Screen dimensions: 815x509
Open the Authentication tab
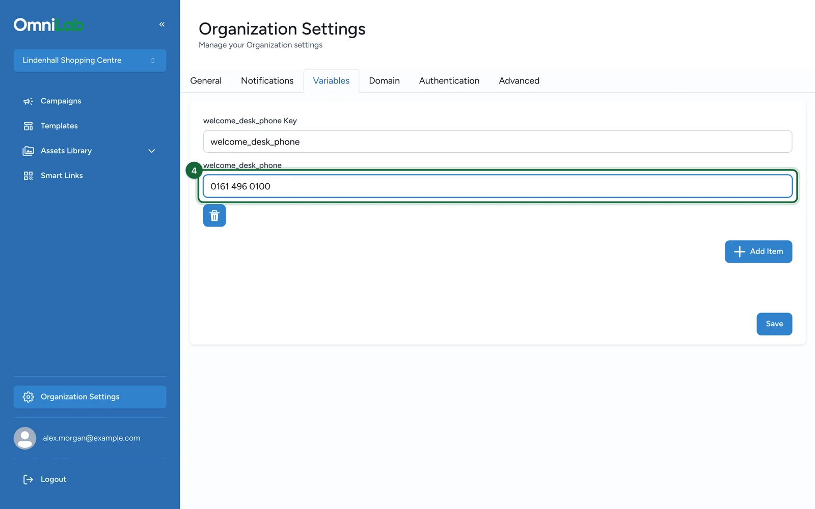449,81
